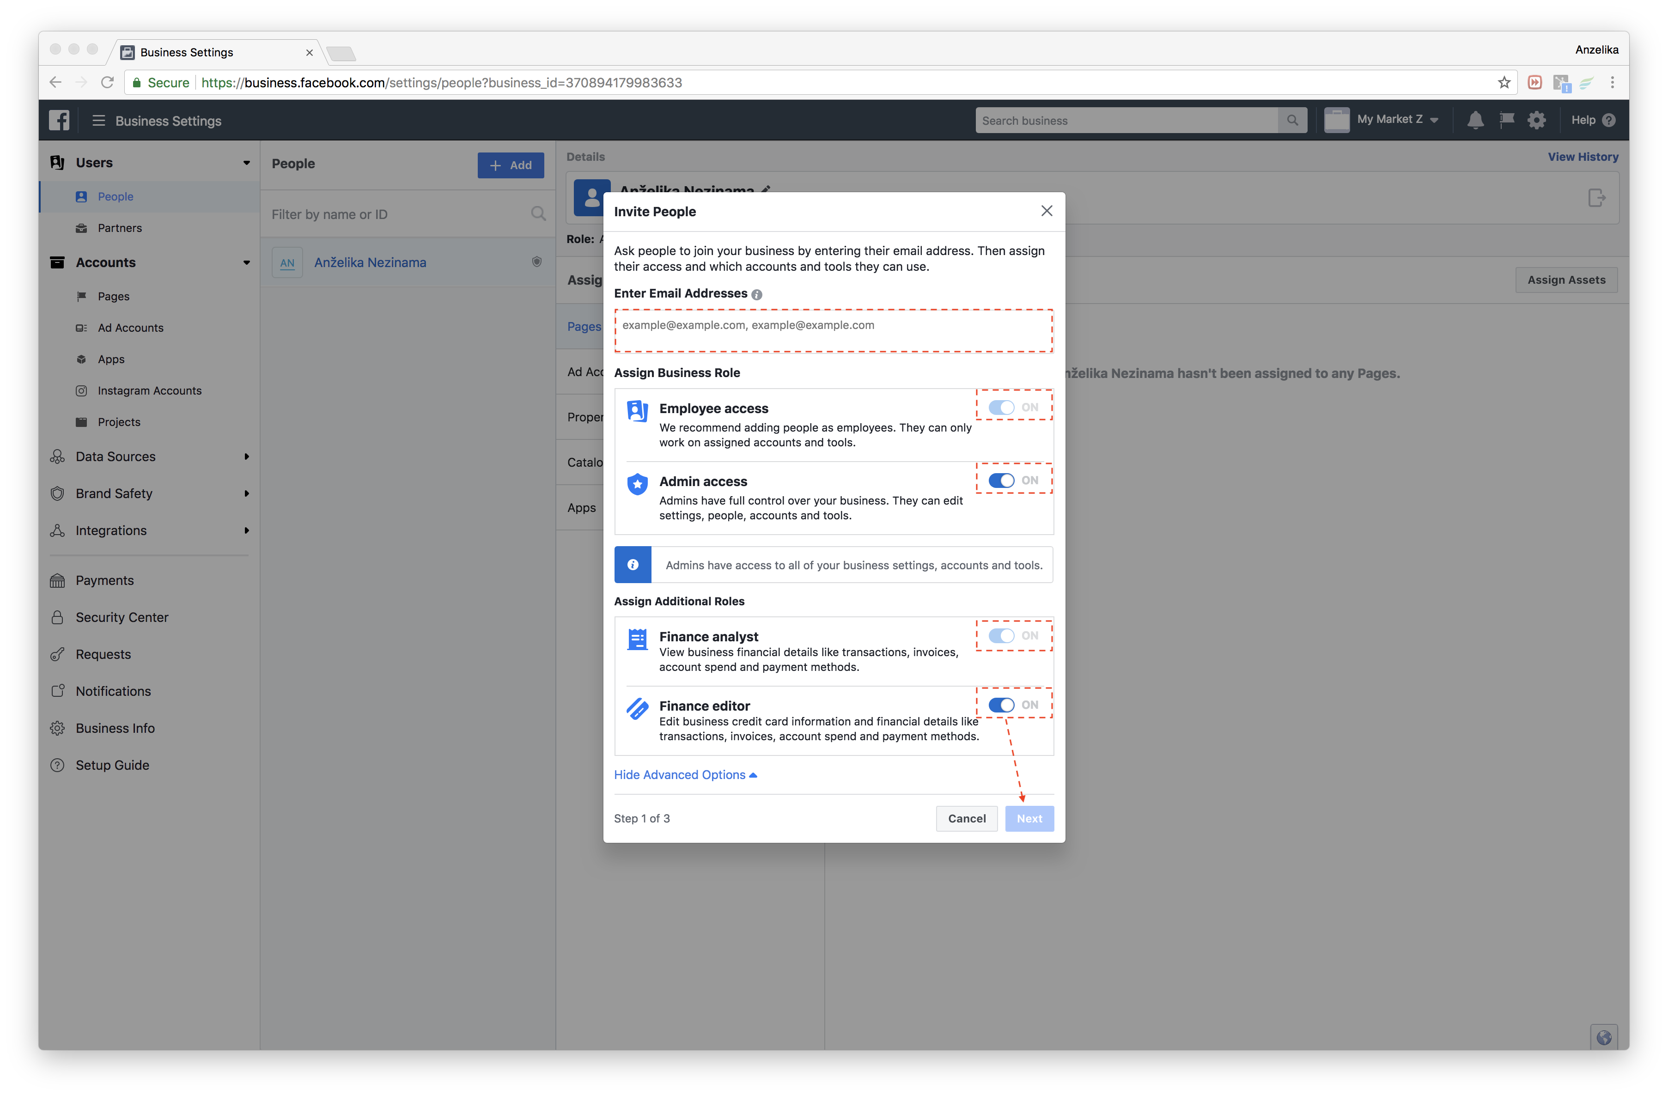Click the search magnifier in Search business
This screenshot has height=1096, width=1668.
[x=1292, y=121]
